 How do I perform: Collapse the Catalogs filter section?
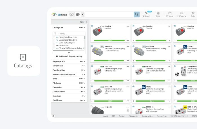pyautogui.click(x=84, y=28)
